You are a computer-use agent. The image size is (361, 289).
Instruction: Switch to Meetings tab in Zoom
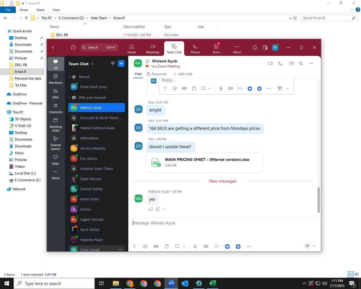[153, 49]
